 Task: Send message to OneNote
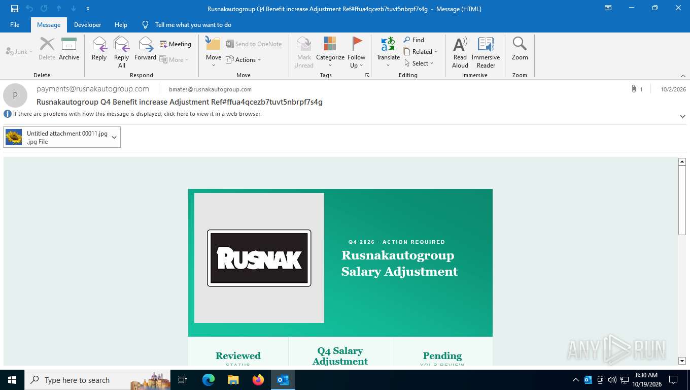[254, 44]
